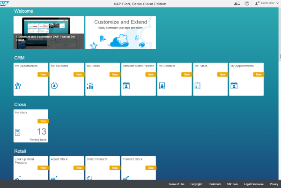Open the Customize and Extend banner

pyautogui.click(x=120, y=32)
